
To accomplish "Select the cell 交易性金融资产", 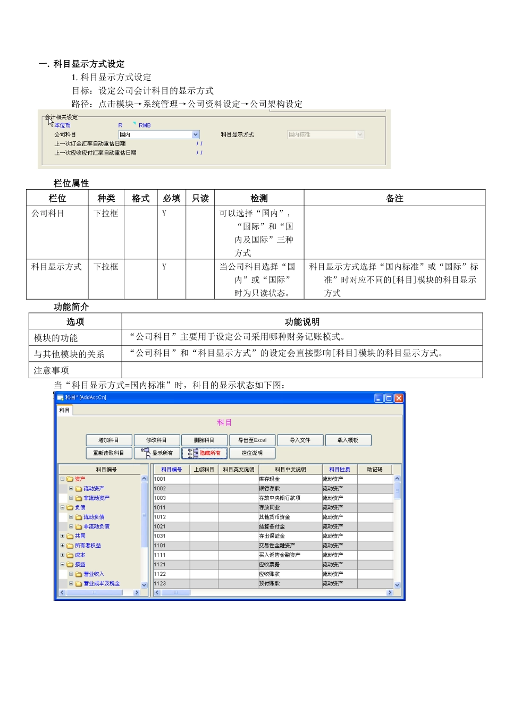I will click(290, 546).
